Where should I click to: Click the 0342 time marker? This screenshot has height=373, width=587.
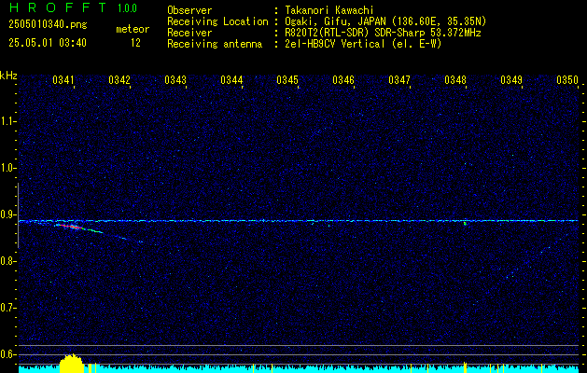coord(119,80)
